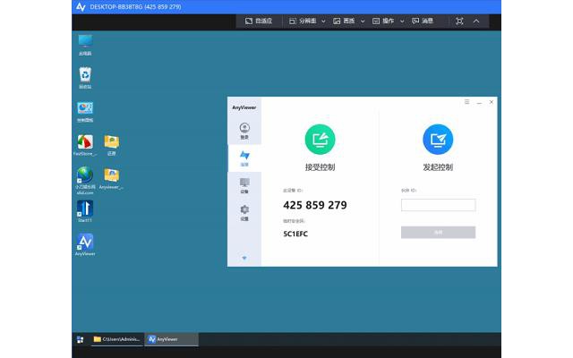Click the green 接受控制 circle icon
Screen dimensions: 573x358
click(320, 140)
